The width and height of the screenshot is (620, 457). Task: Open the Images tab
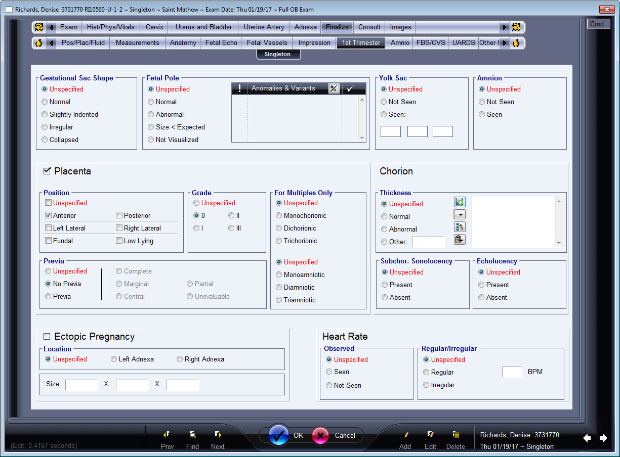400,27
